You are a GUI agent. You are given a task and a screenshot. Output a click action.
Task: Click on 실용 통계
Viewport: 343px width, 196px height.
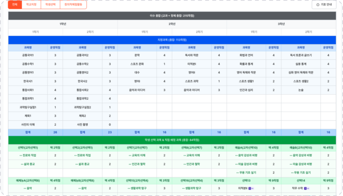point(301,64)
